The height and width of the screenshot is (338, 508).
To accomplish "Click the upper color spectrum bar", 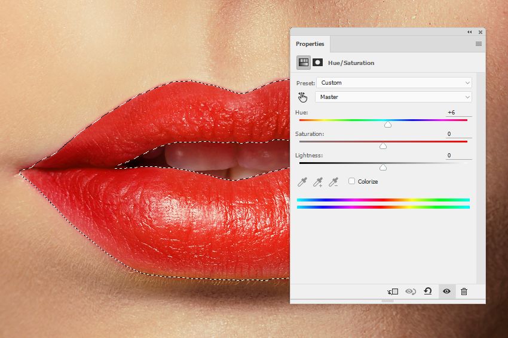I will [383, 200].
